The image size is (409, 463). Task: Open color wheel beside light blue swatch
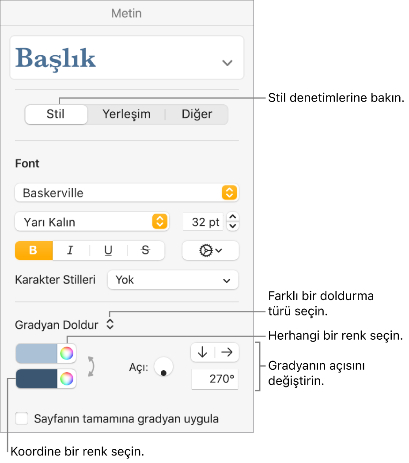pos(67,353)
